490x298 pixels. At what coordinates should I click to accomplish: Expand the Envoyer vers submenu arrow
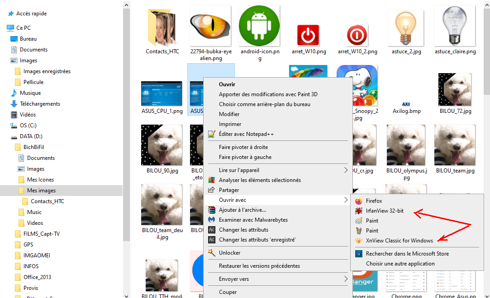[x=346, y=279]
